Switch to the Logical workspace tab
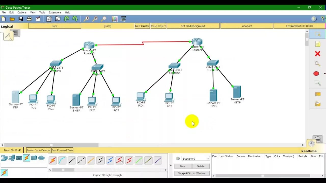This screenshot has height=183, width=326. [7, 26]
